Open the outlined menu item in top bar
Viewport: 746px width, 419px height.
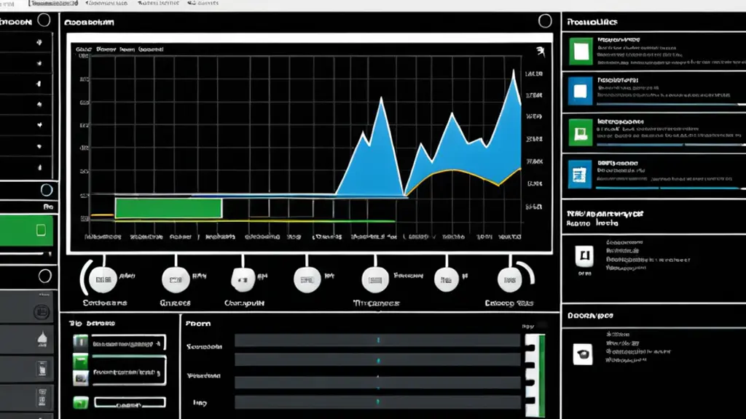53,4
